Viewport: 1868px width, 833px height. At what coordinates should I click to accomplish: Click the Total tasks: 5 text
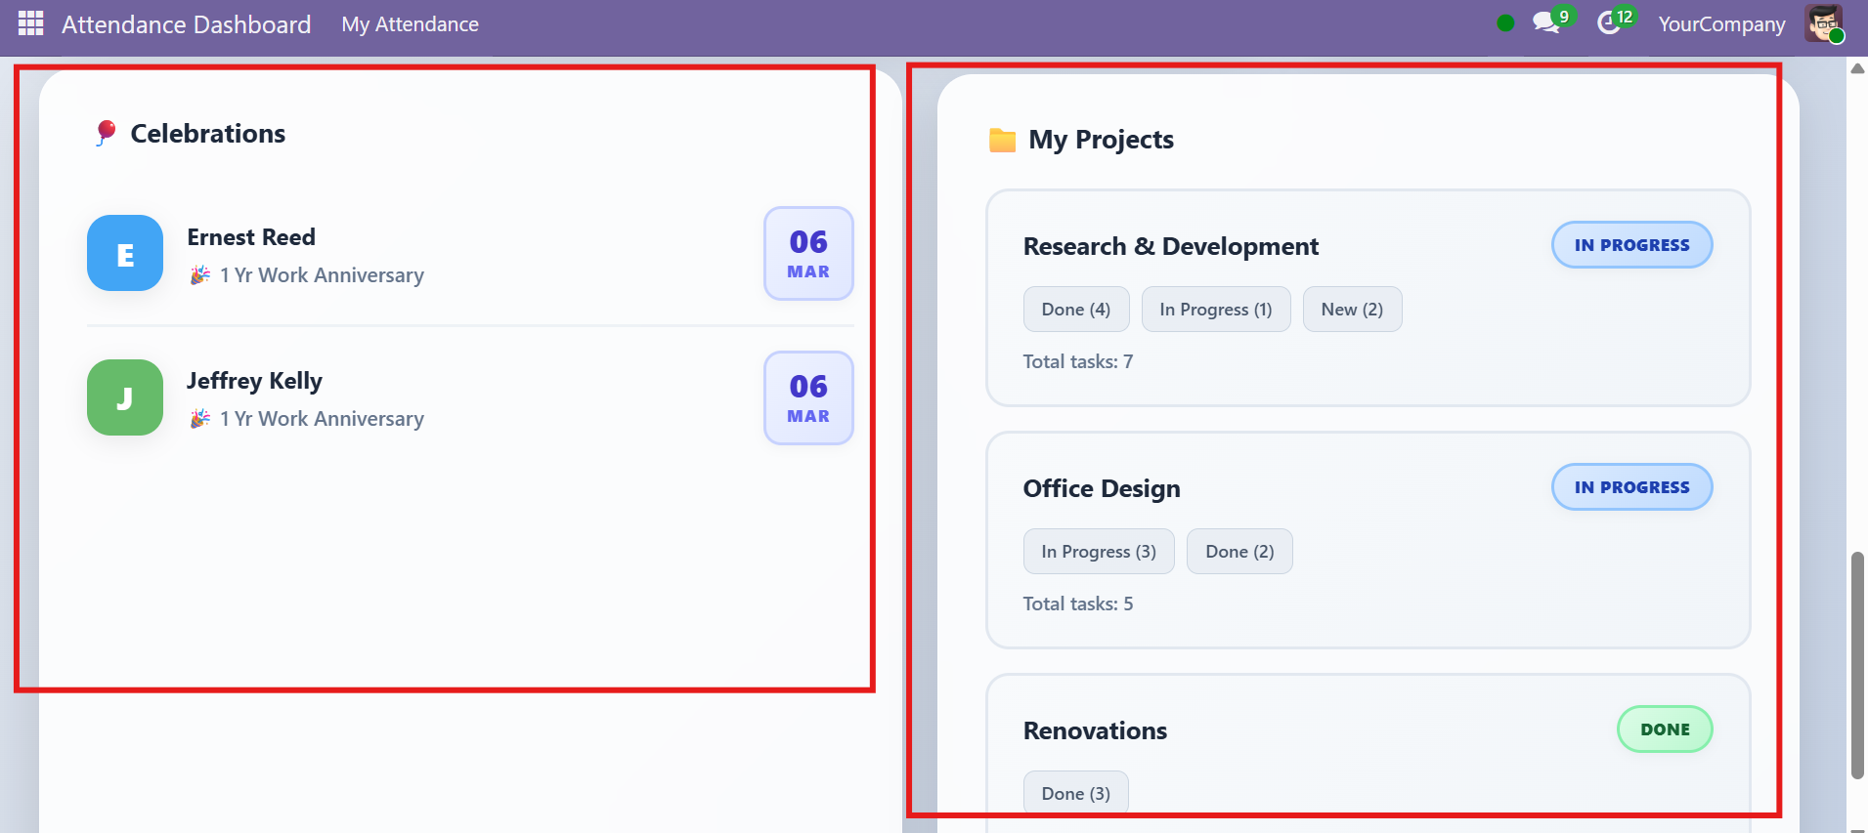click(x=1078, y=604)
